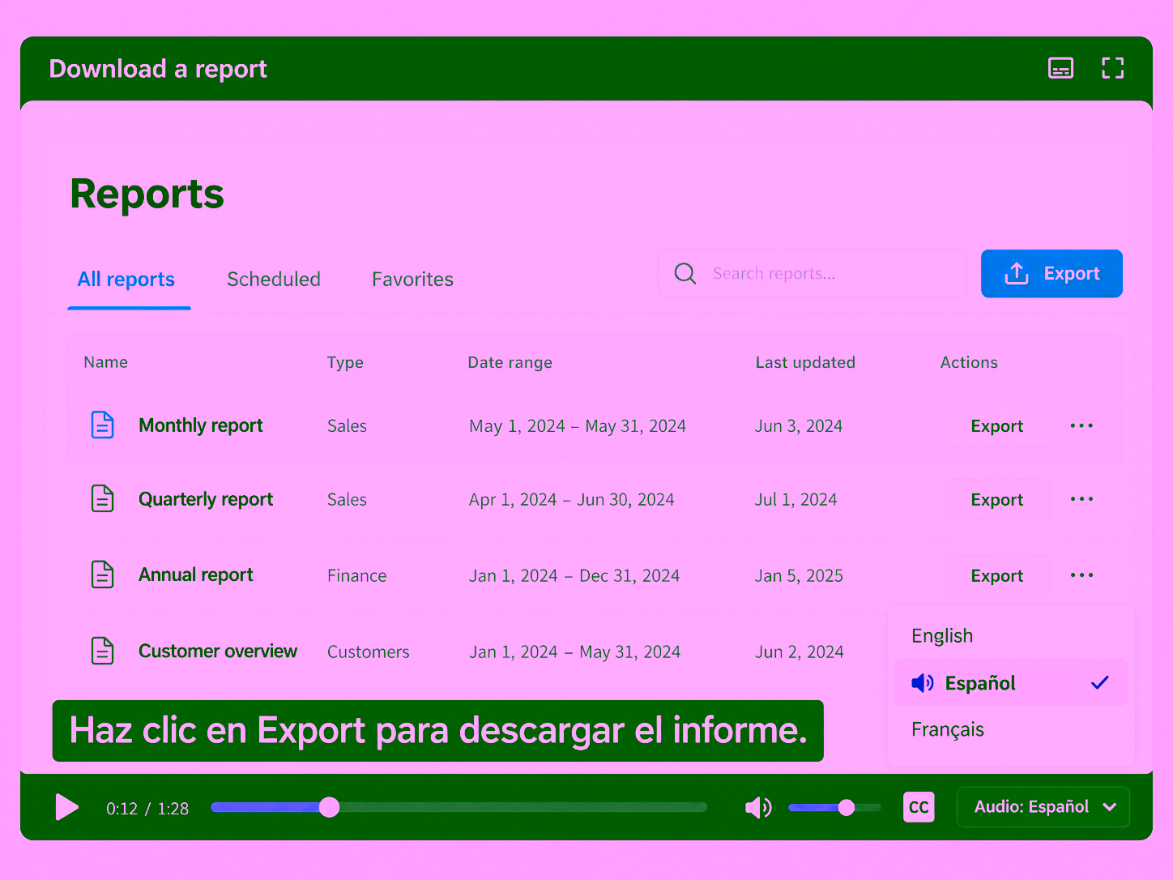Switch to the Favorites tab
The image size is (1173, 880).
[x=412, y=280]
